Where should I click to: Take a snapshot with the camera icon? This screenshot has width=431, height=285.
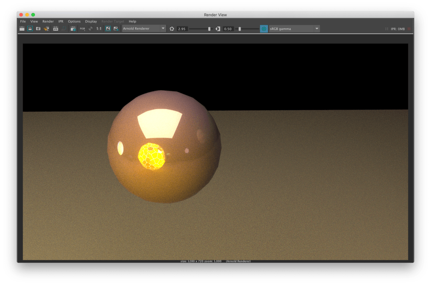click(38, 29)
